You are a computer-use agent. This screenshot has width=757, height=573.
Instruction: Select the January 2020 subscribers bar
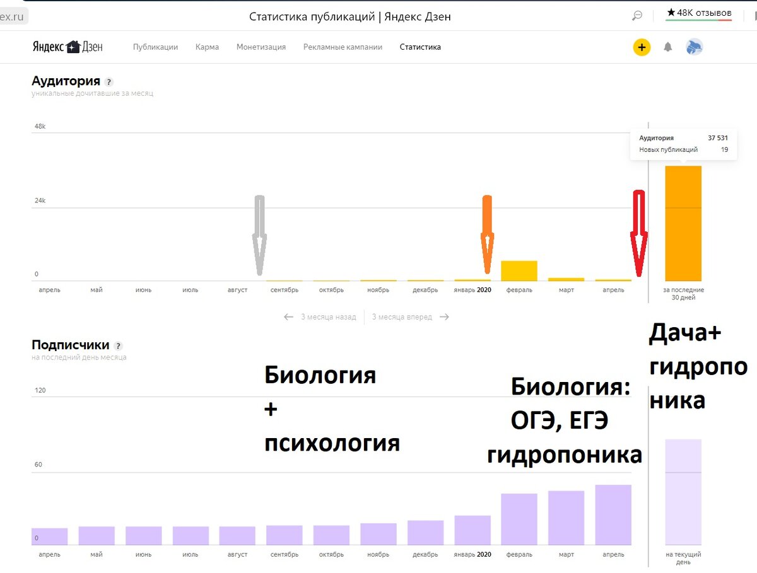472,530
